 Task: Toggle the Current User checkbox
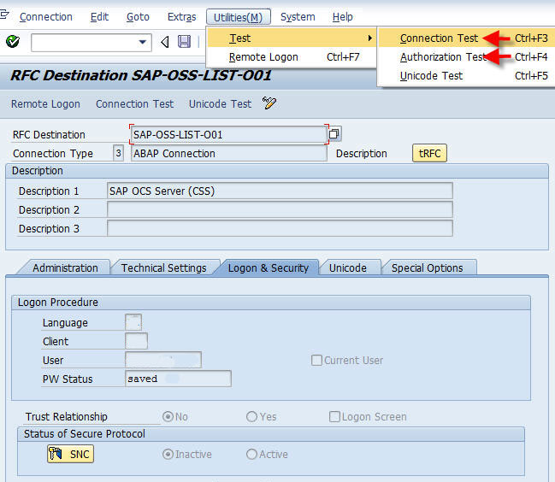click(x=316, y=360)
